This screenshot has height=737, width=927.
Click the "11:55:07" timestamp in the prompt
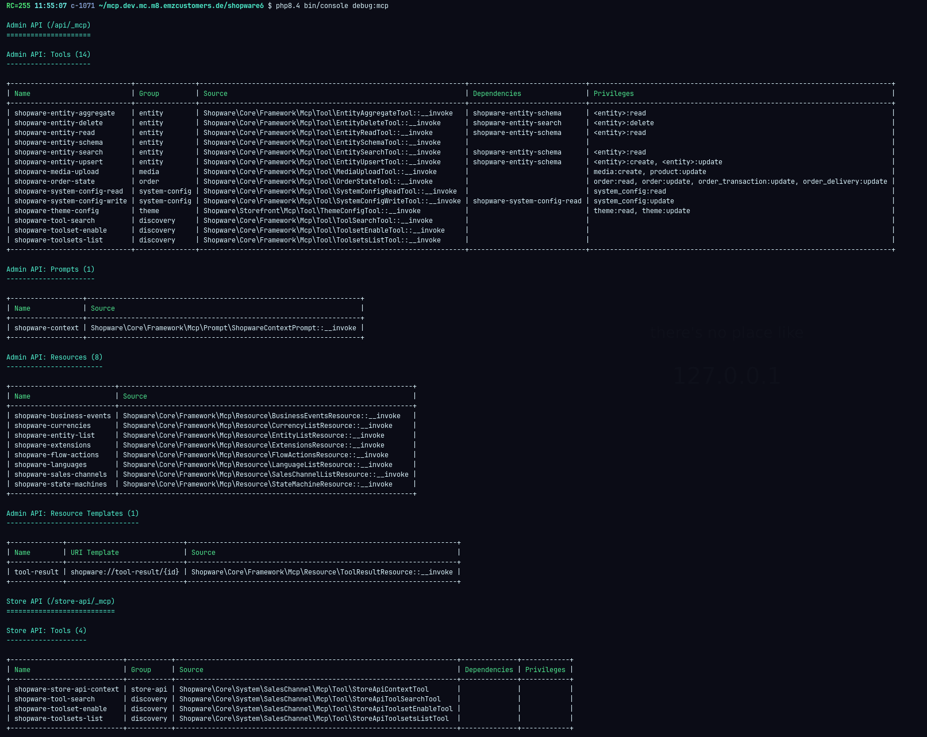[x=51, y=6]
